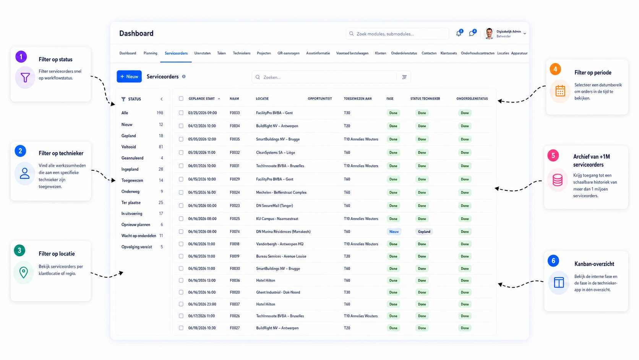
Task: Click the database icon in Archief card
Action: point(558,180)
